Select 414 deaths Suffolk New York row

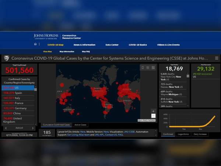tap(173, 100)
